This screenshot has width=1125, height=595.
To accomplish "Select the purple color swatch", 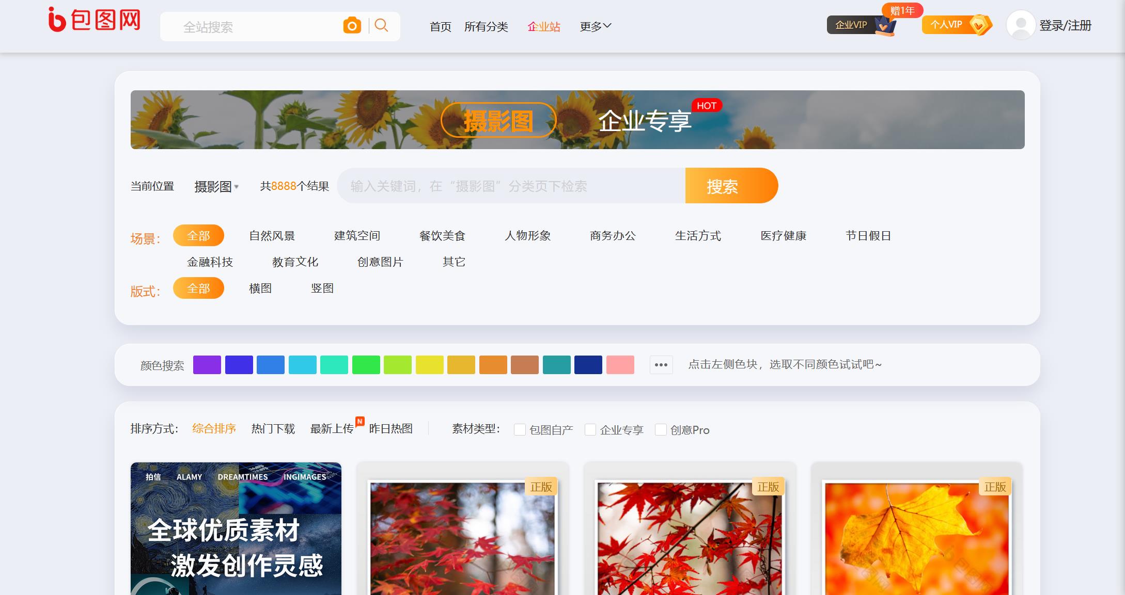I will coord(207,365).
